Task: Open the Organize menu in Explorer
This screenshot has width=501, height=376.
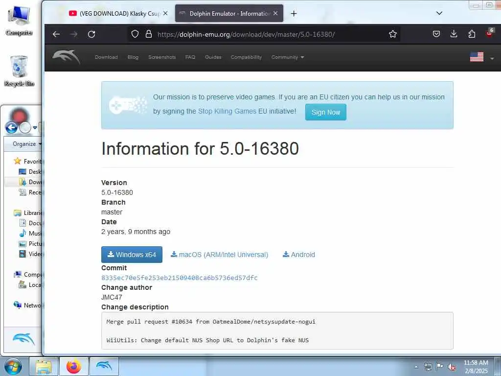Action: 27,144
